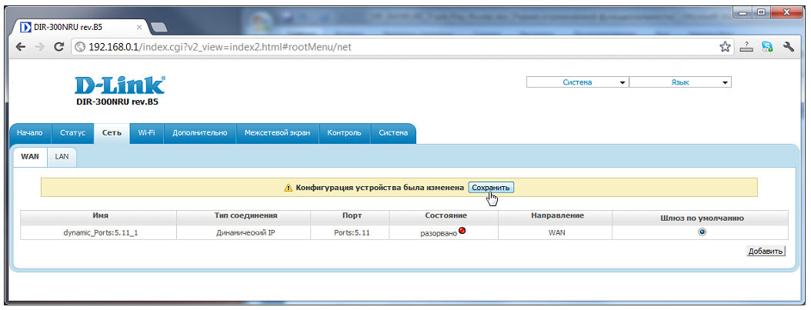This screenshot has height=310, width=811.
Task: Switch to the Wi-Fi tab
Action: click(146, 133)
